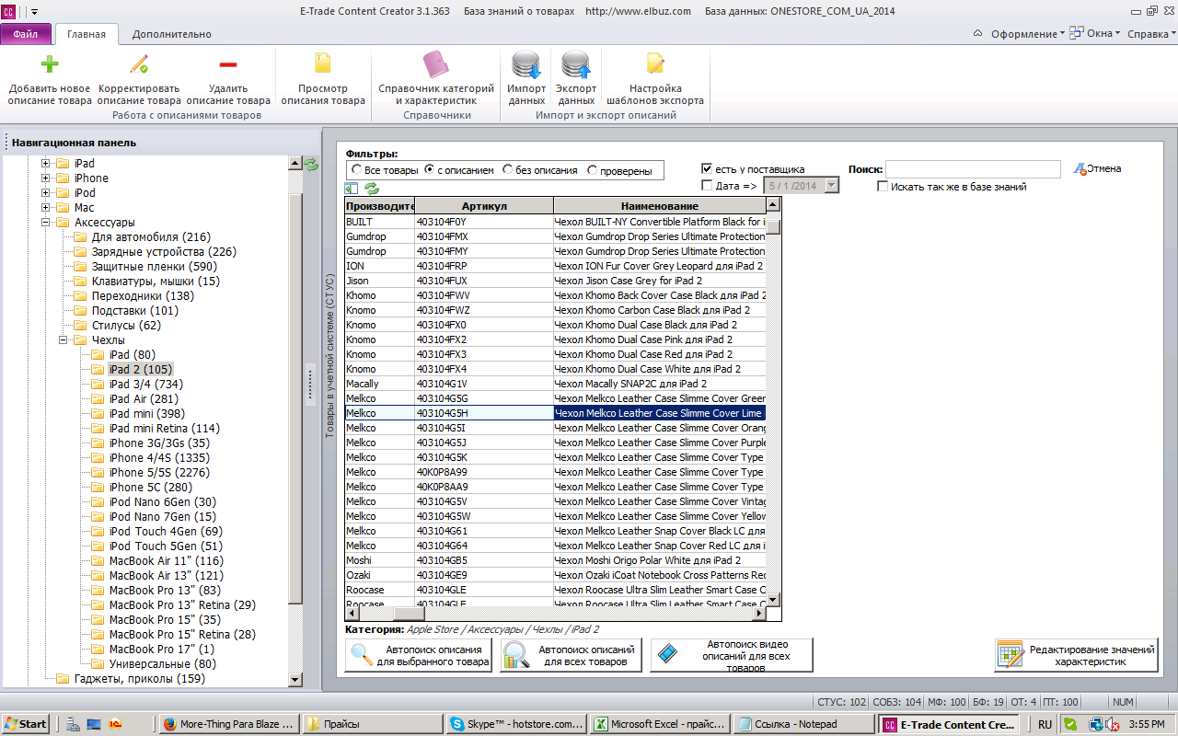Expand the iPod tree node
This screenshot has width=1178, height=736.
click(46, 193)
